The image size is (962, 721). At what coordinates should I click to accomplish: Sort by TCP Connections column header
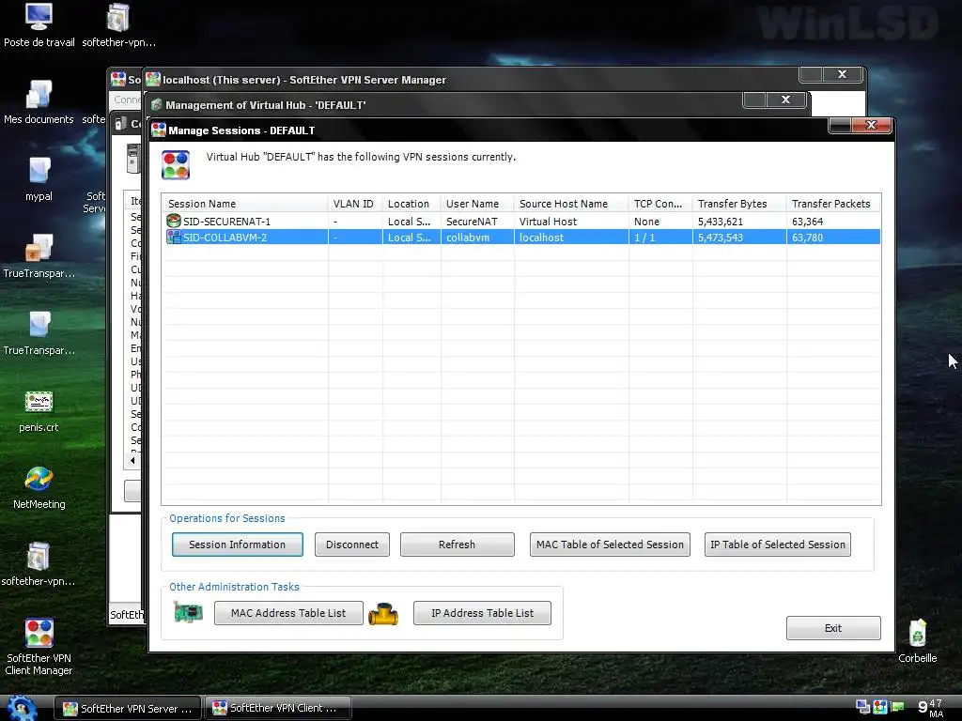[660, 204]
